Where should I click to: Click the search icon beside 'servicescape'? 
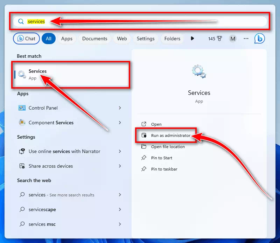(x=22, y=209)
